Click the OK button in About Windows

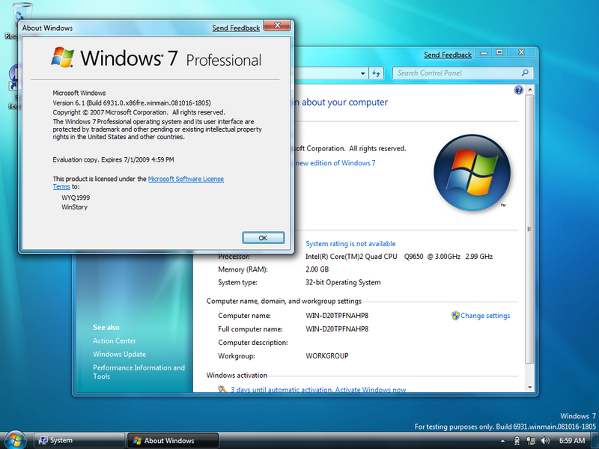(x=264, y=237)
